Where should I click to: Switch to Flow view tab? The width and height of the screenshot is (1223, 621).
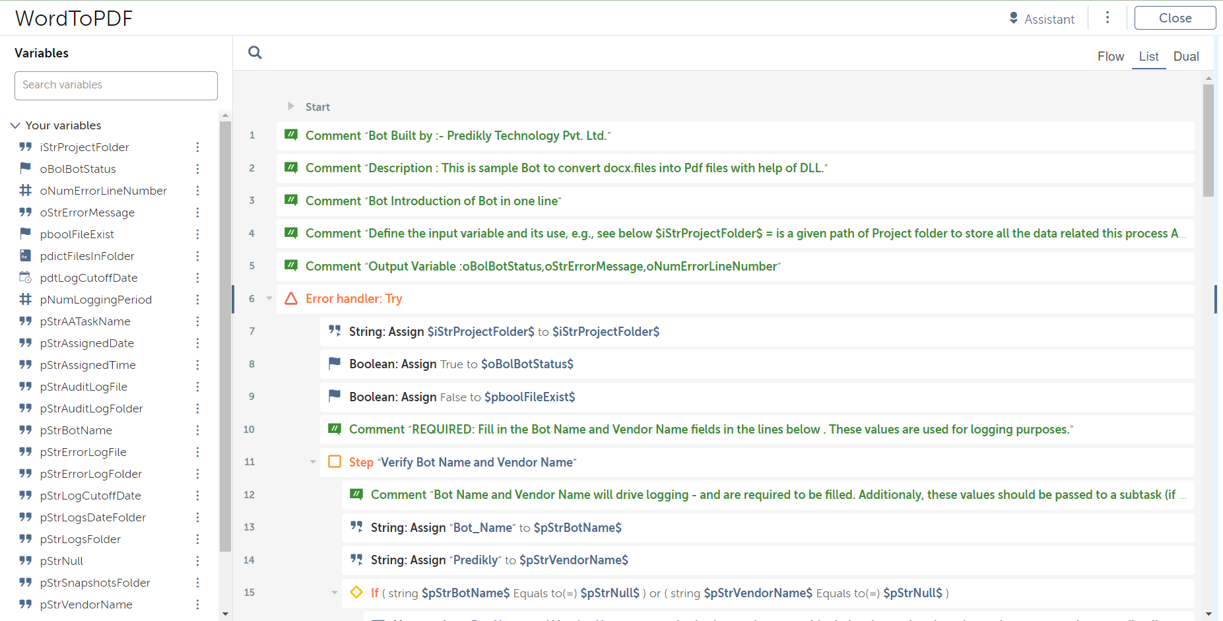1110,57
